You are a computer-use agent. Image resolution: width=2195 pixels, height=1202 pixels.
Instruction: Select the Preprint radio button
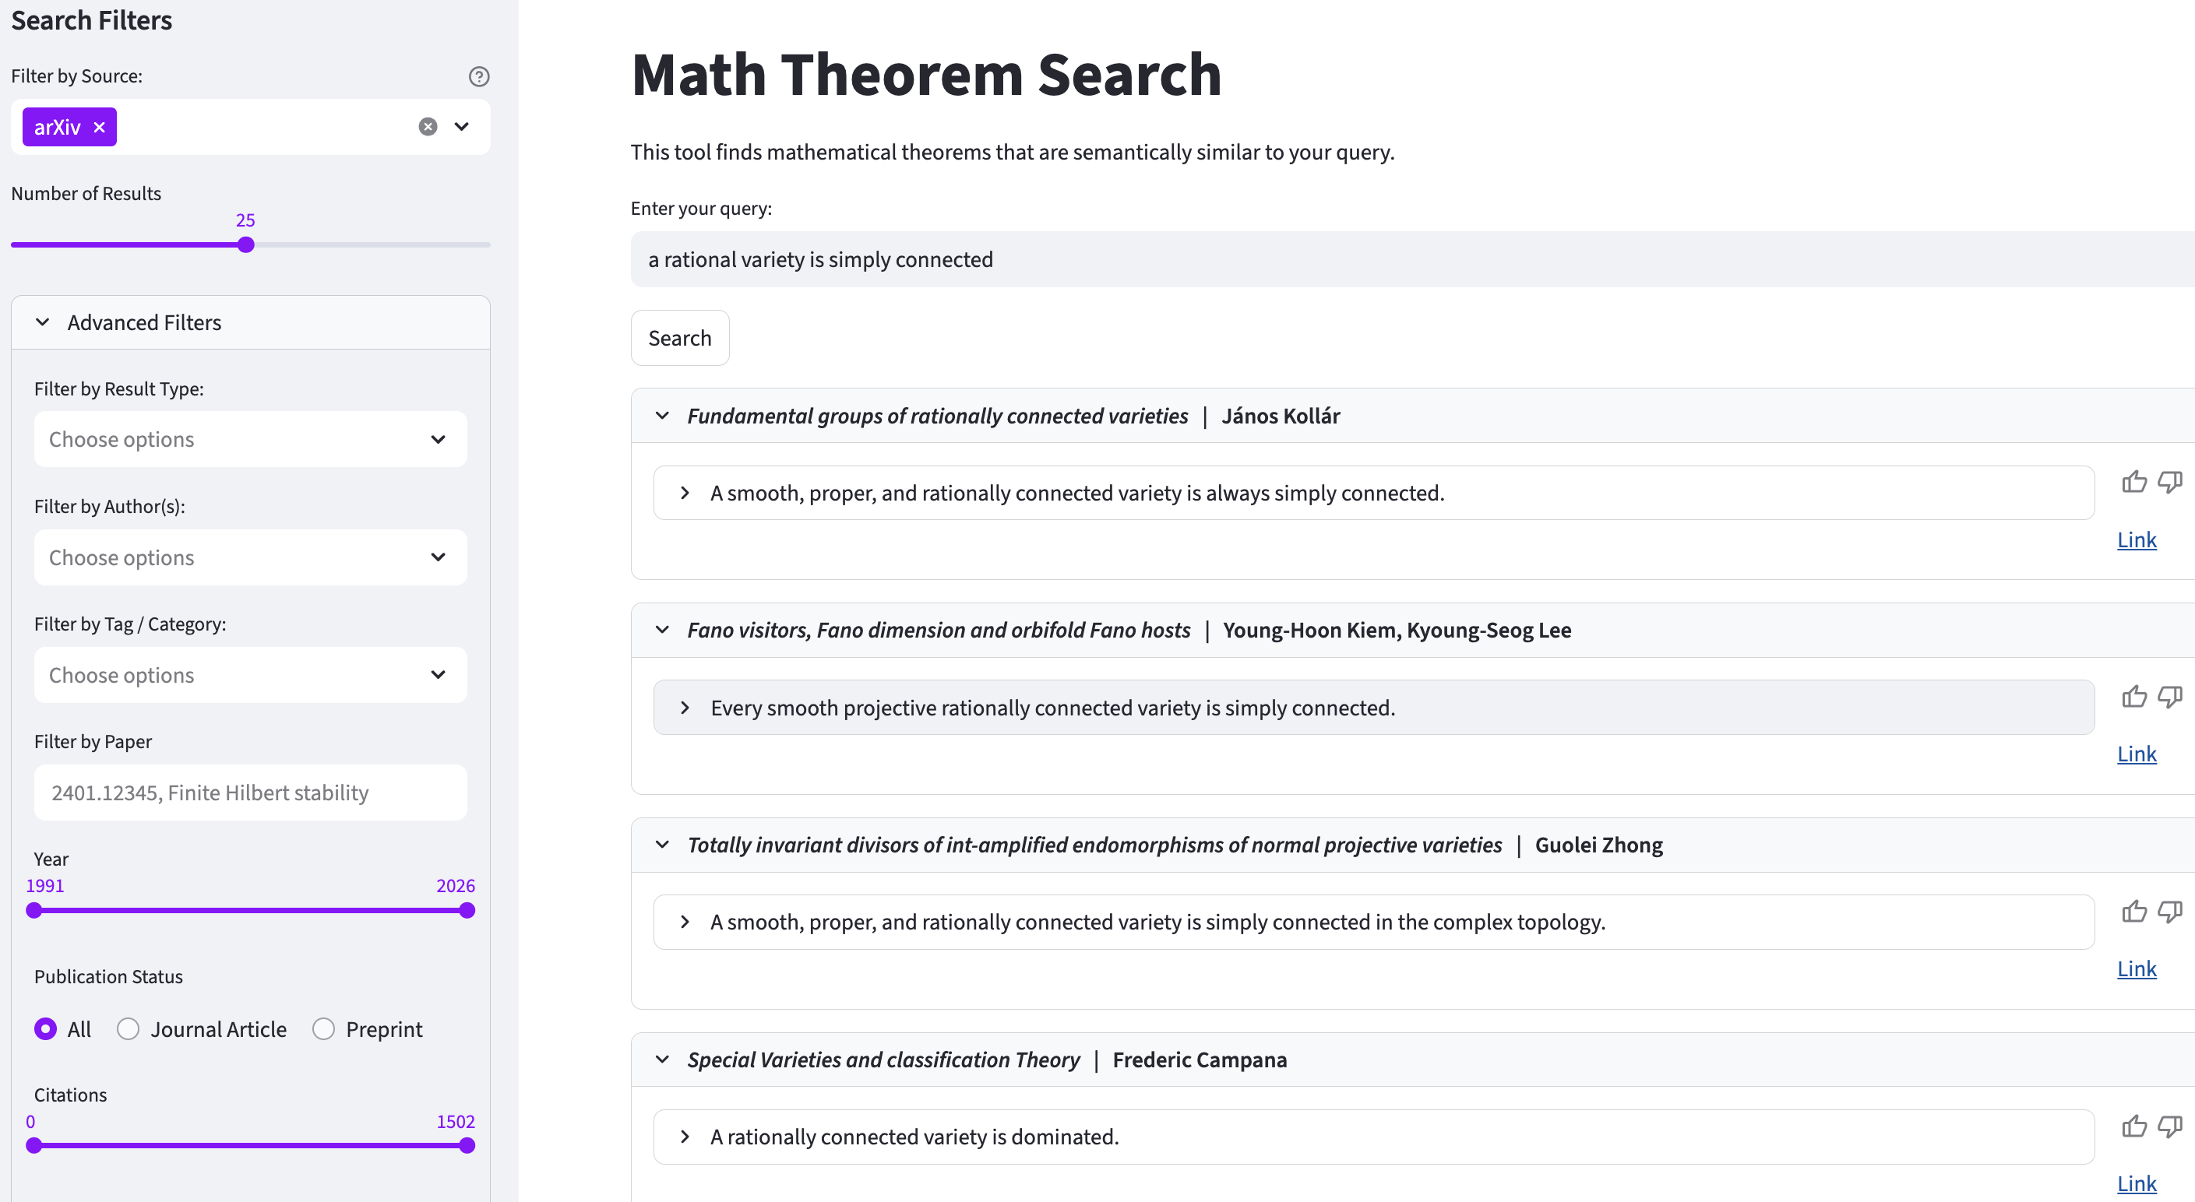click(x=324, y=1029)
